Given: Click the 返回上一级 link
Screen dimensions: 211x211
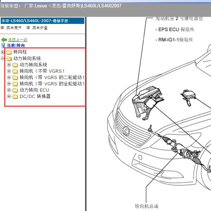Looking at the screenshot, I should [18, 40].
